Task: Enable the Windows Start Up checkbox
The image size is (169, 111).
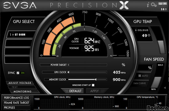Action: [93, 85]
